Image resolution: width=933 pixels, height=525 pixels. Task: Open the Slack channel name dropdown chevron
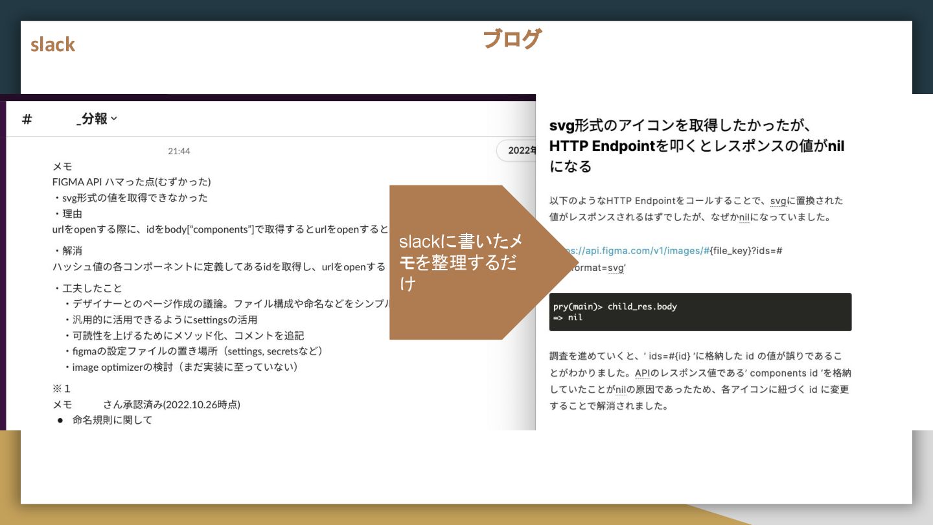[114, 119]
